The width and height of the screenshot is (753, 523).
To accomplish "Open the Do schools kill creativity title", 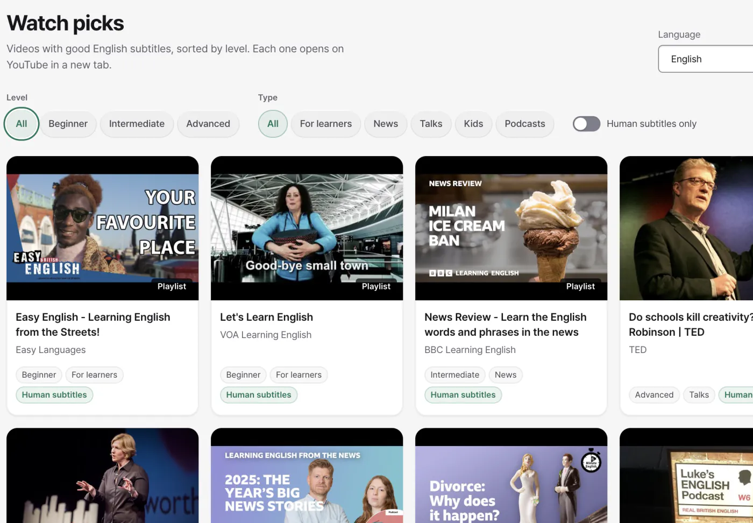I will (x=691, y=324).
